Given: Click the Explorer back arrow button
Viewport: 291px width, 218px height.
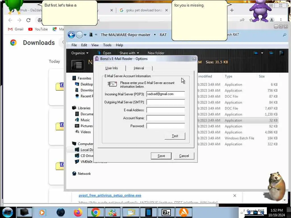Looking at the screenshot, I should [x=71, y=35].
